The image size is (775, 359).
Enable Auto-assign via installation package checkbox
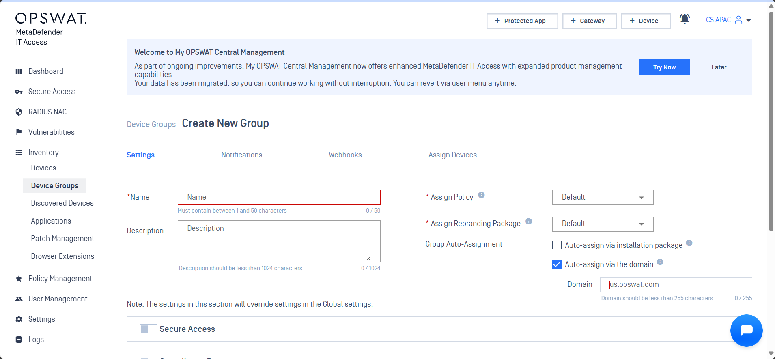tap(557, 245)
